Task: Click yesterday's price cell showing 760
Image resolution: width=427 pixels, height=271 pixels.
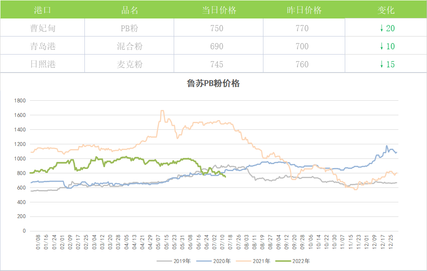Action: (x=302, y=64)
